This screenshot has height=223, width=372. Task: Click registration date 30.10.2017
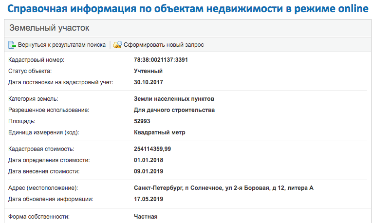tap(149, 82)
